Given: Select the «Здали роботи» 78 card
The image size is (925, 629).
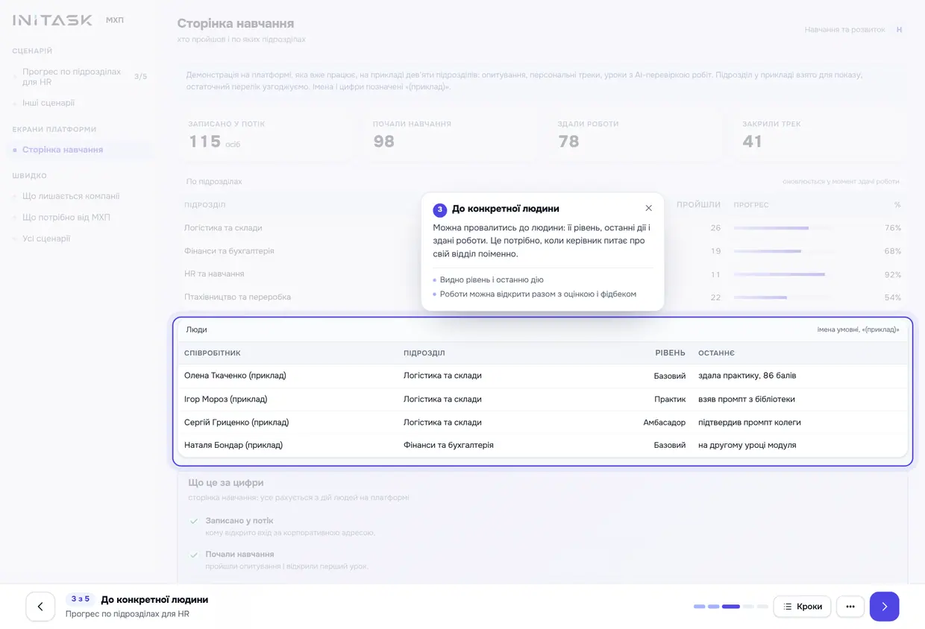Looking at the screenshot, I should click(636, 134).
